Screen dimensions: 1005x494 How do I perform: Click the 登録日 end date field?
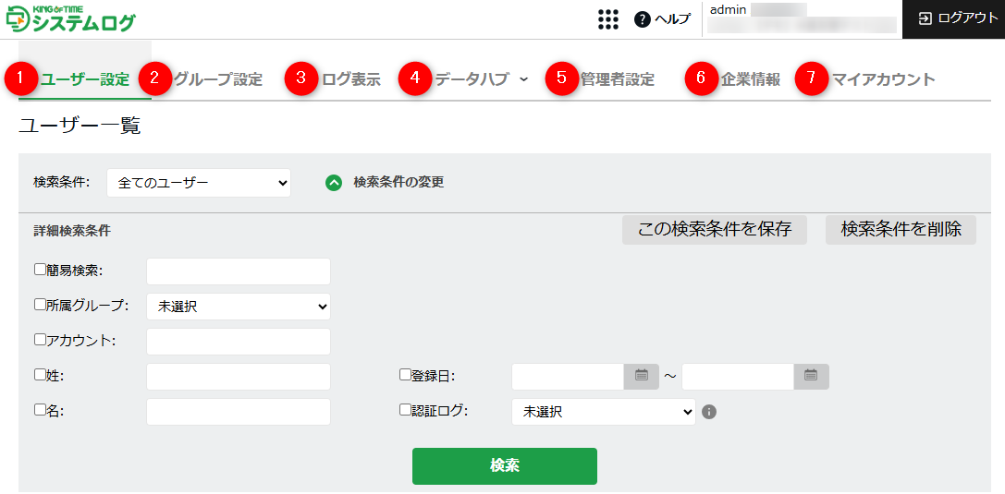click(x=738, y=376)
